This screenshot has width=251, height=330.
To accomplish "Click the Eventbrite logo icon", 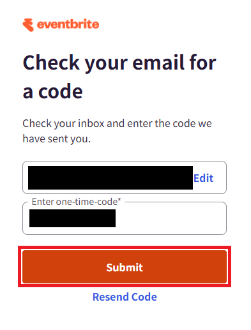I will click(28, 25).
